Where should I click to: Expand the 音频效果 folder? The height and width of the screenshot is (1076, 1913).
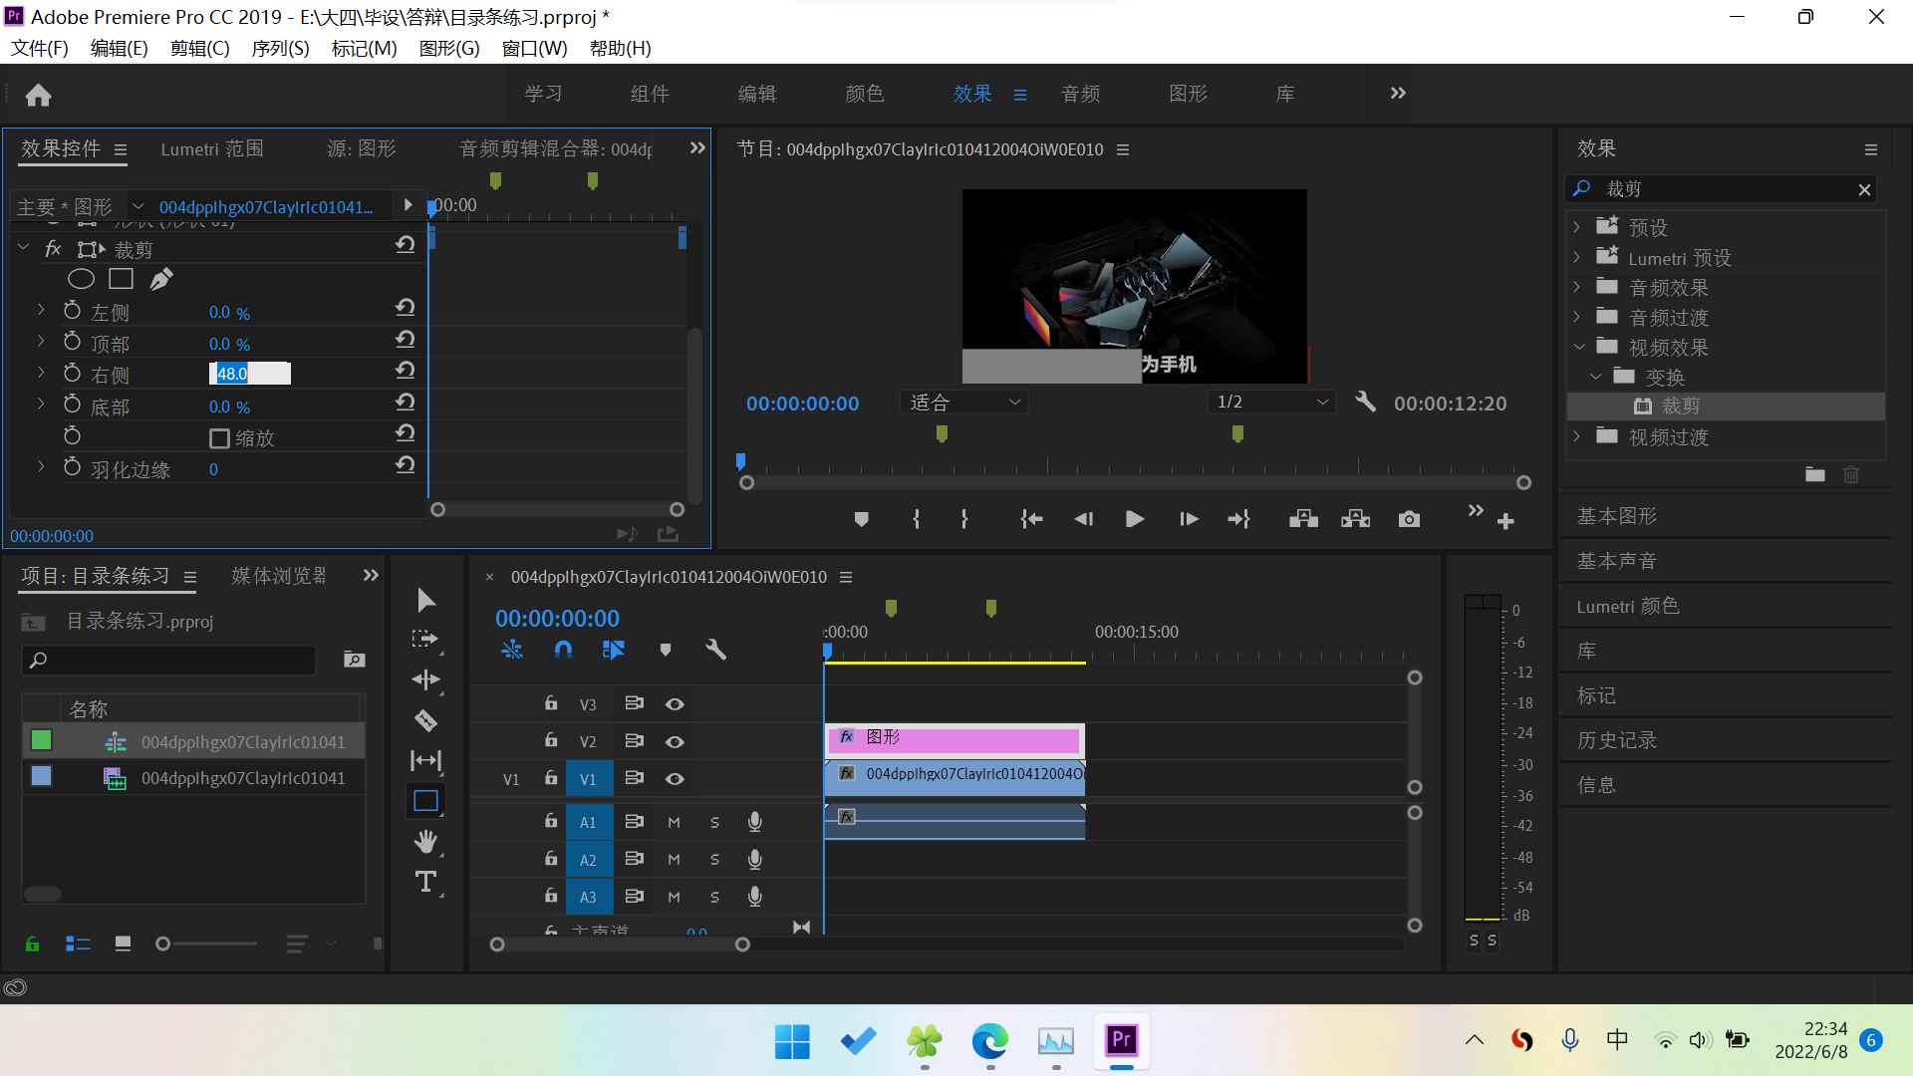(1577, 288)
